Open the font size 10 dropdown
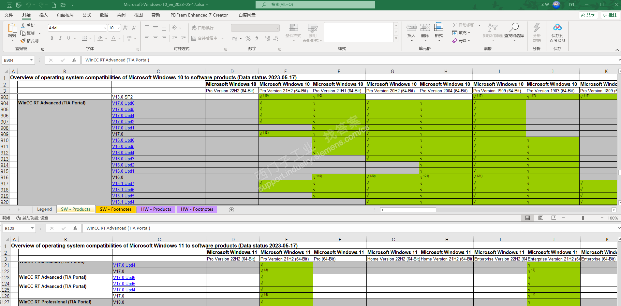Image resolution: width=621 pixels, height=306 pixels. point(119,28)
